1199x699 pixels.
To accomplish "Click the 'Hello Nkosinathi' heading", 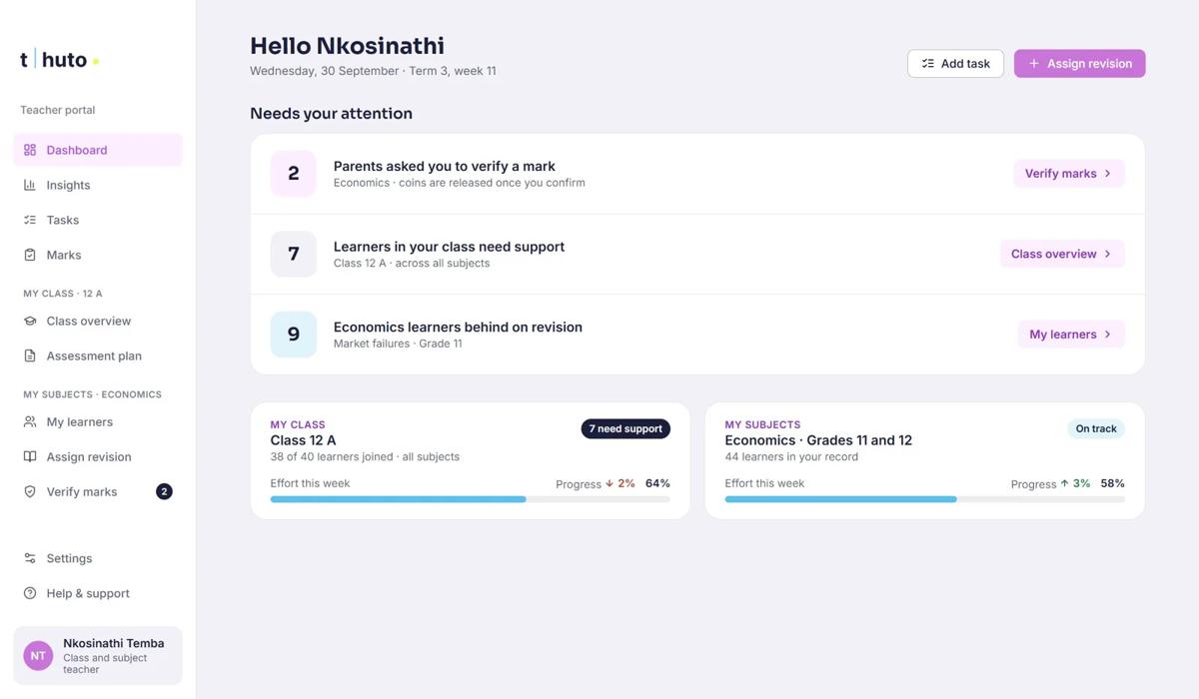I will click(x=347, y=46).
